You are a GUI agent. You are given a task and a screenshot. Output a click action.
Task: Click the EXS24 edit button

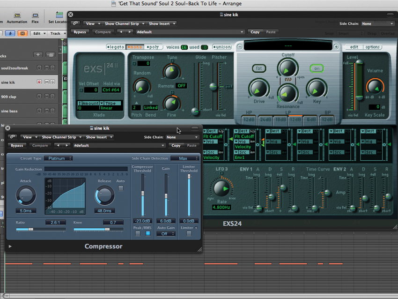coord(354,47)
